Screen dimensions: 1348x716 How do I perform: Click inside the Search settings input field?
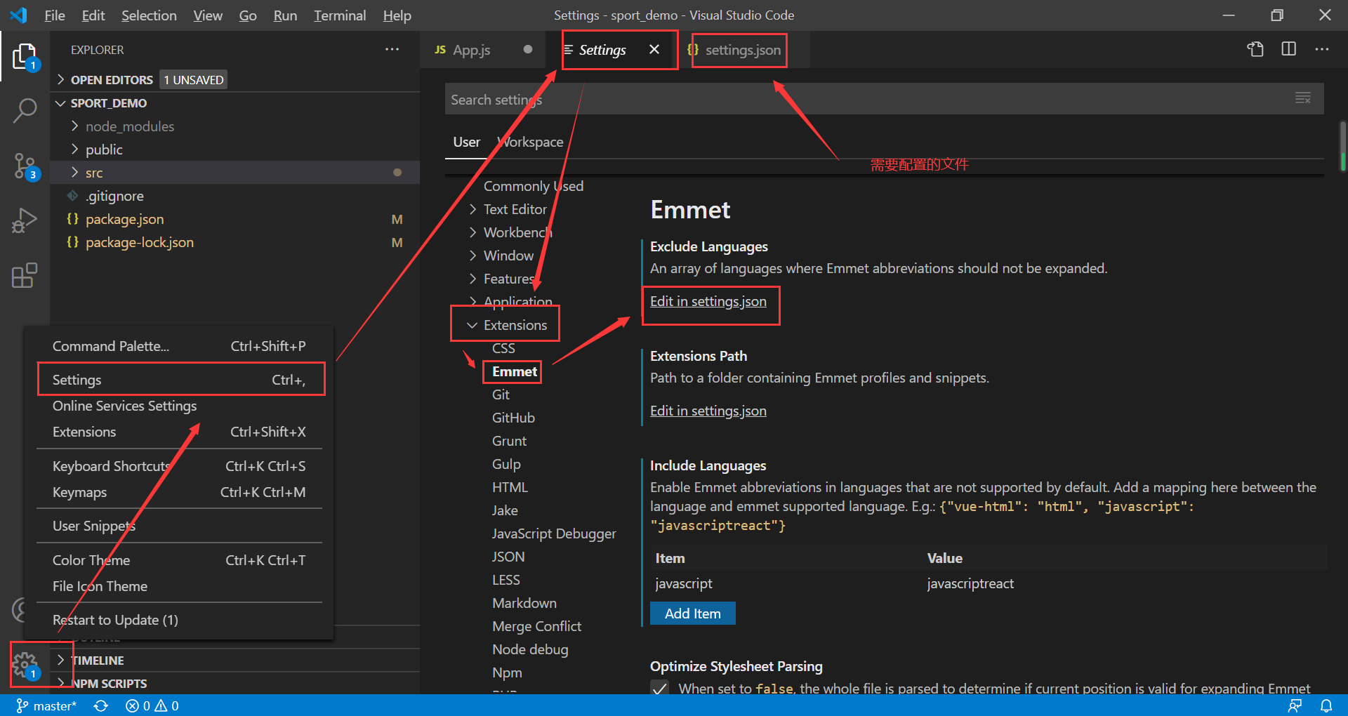point(772,99)
